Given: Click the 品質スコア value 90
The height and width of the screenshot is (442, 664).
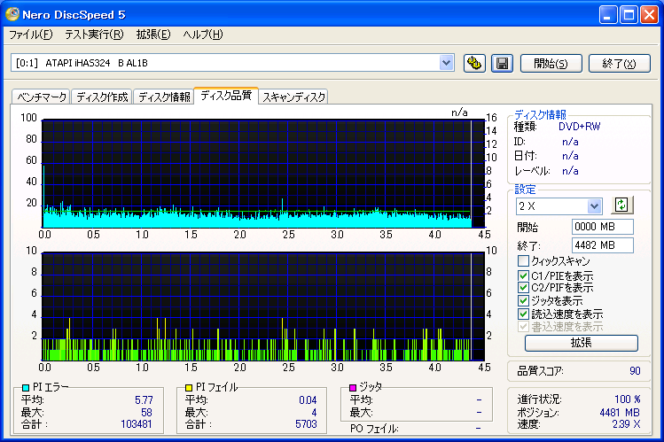Looking at the screenshot, I should [x=635, y=371].
